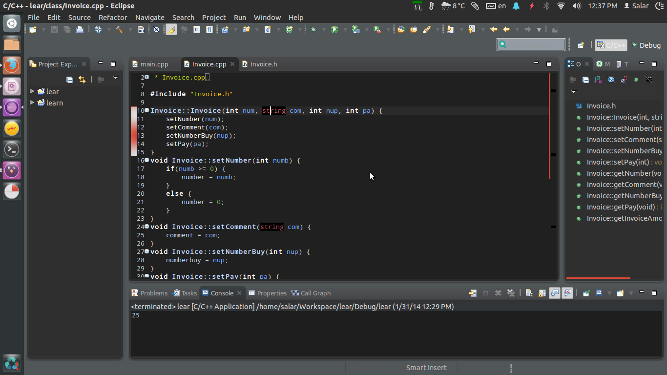The height and width of the screenshot is (375, 667).
Task: Select Invoice::setPay(int) in Outline
Action: 618,162
